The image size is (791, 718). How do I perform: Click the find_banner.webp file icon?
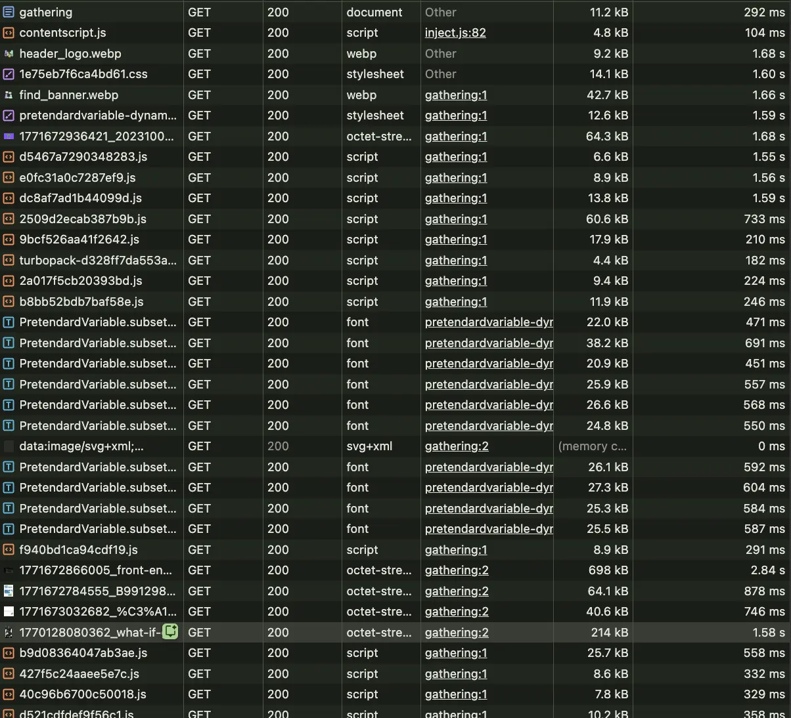coord(9,95)
